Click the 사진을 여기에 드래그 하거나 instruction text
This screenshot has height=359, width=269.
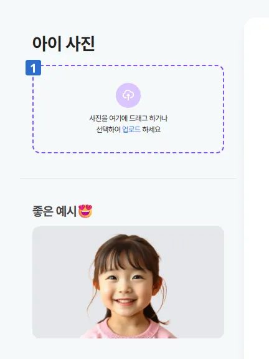128,118
